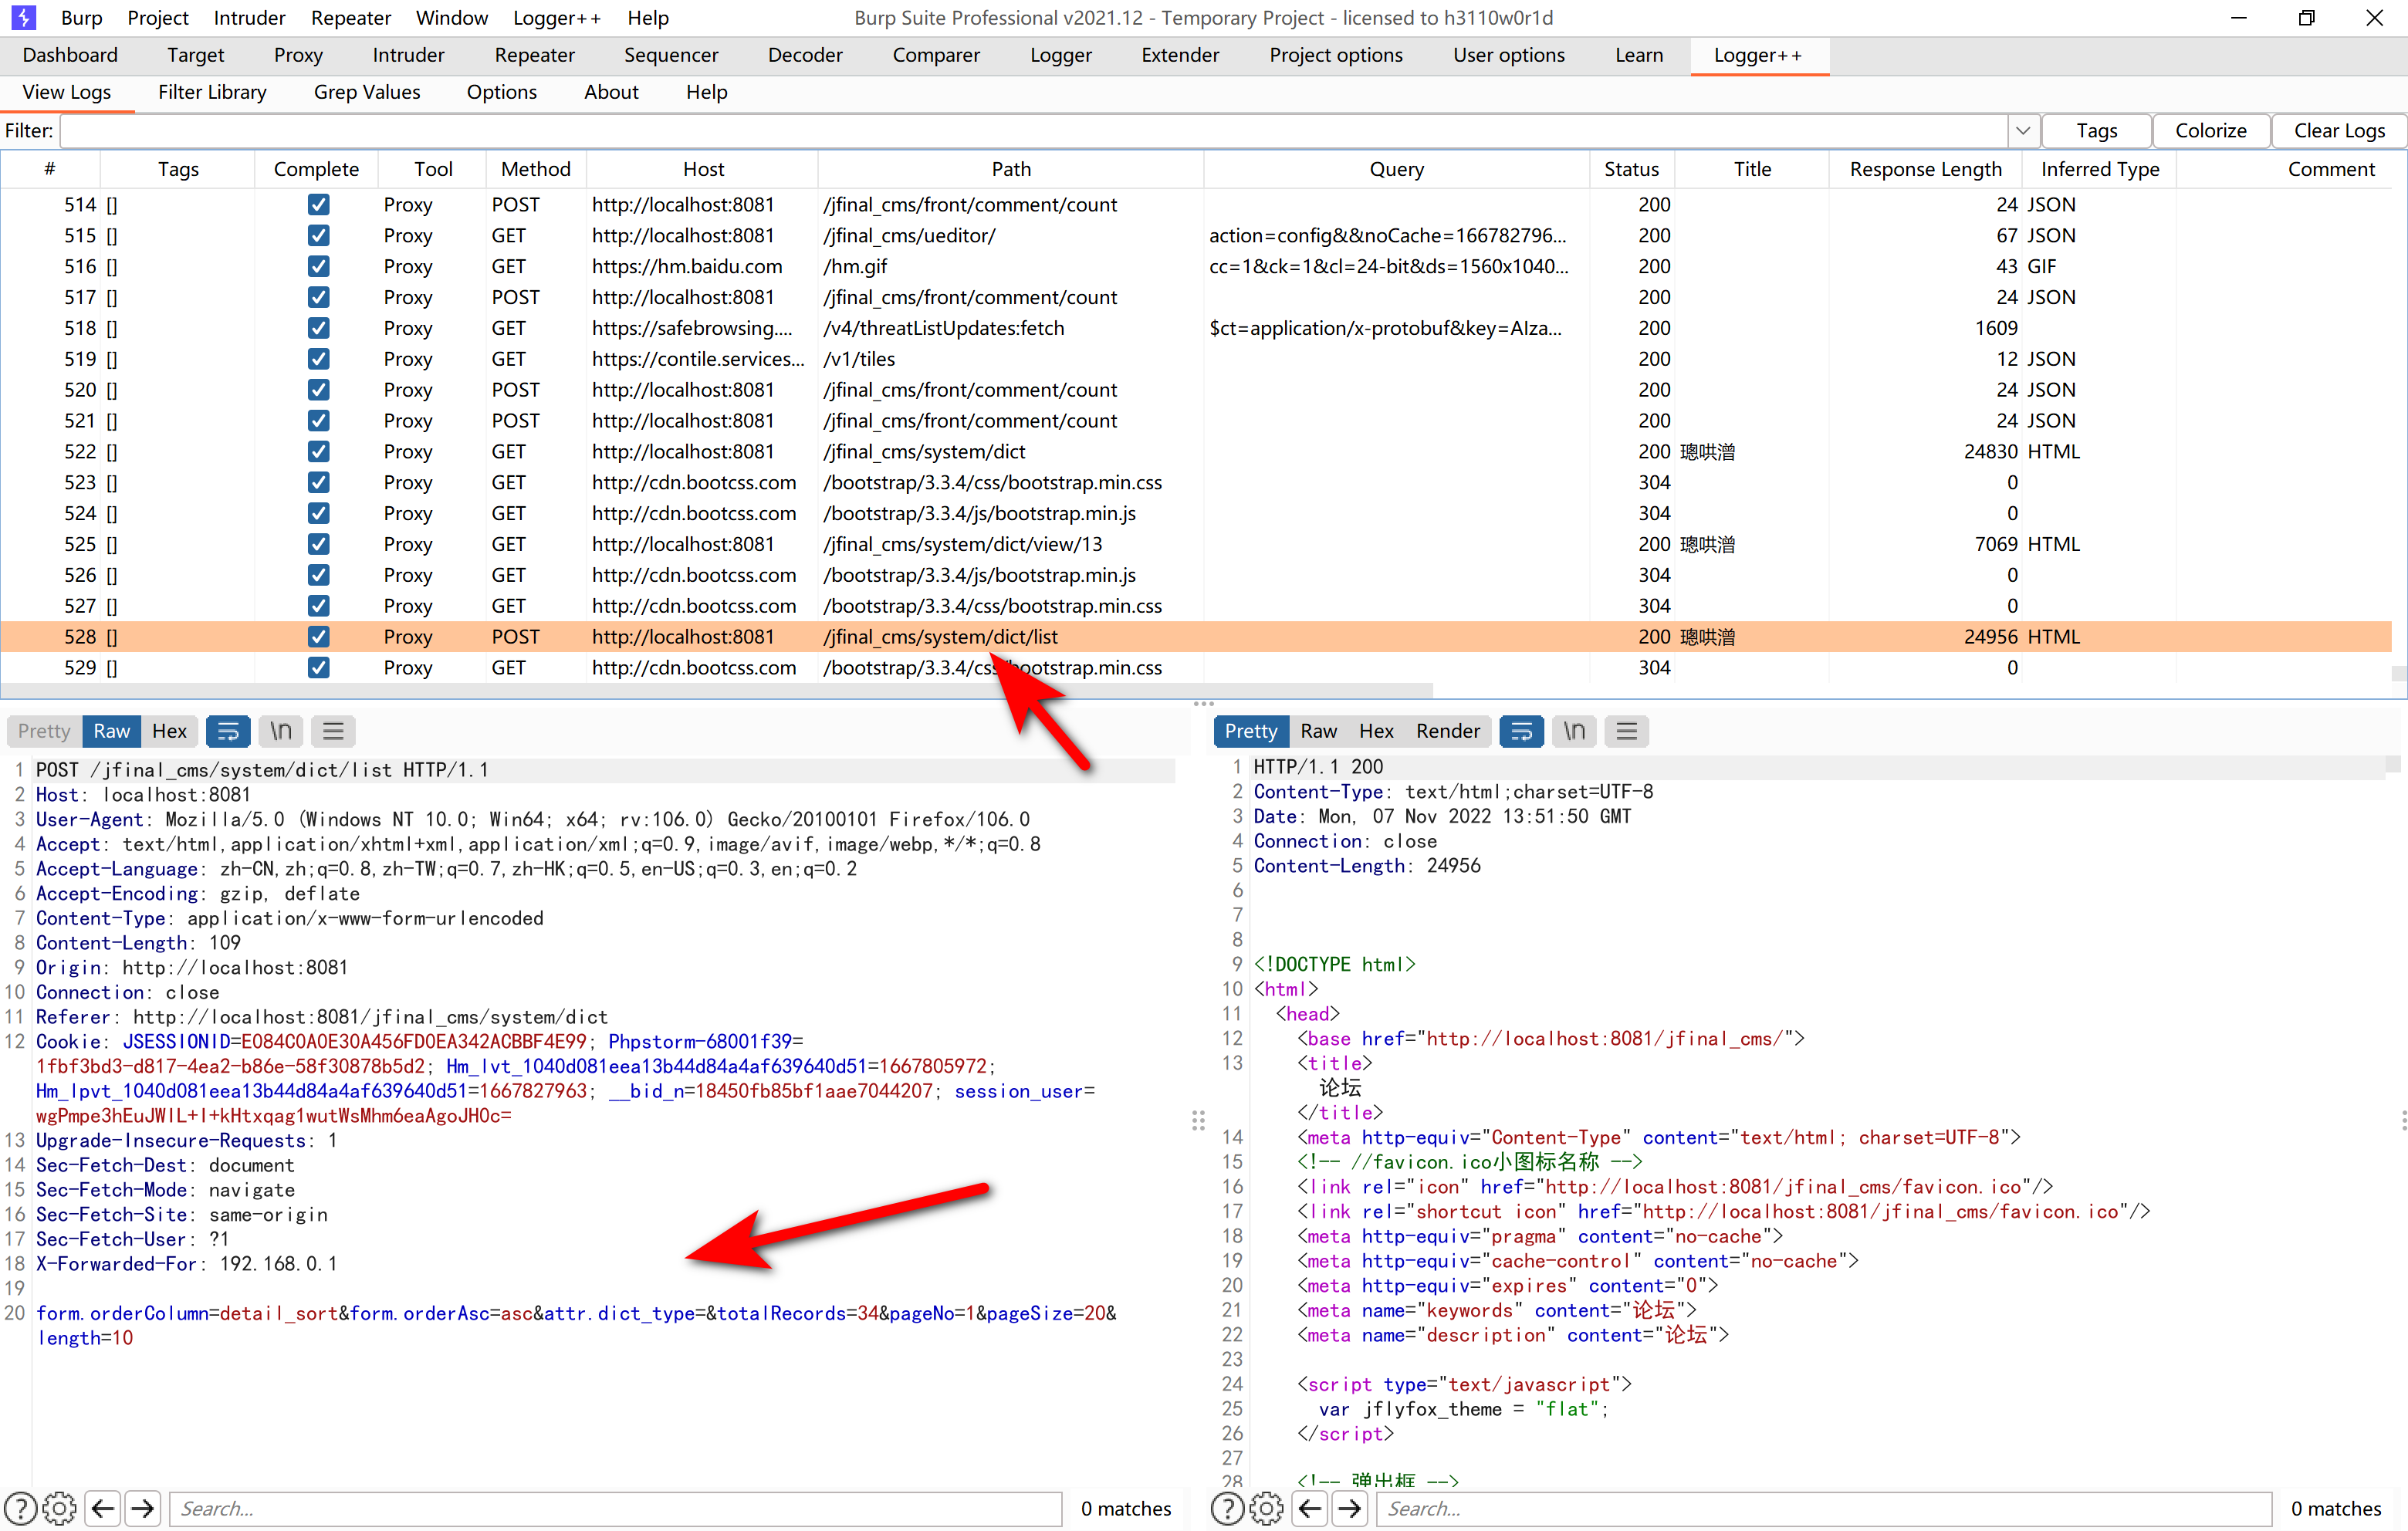Click response search help question icon
Screen dimensions: 2408x1531
pos(1227,1507)
